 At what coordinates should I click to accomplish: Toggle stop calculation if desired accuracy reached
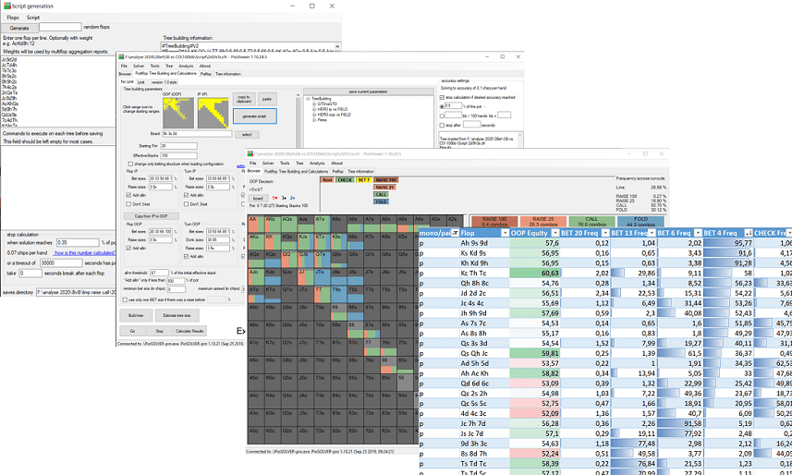click(441, 97)
